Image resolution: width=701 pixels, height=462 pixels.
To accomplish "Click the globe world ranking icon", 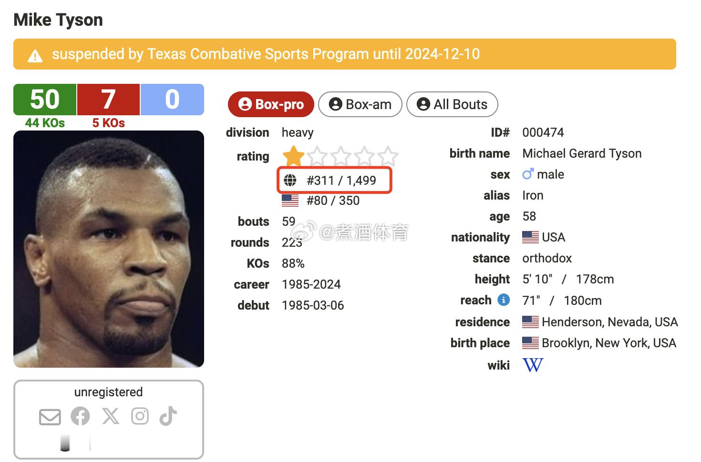I will [290, 181].
